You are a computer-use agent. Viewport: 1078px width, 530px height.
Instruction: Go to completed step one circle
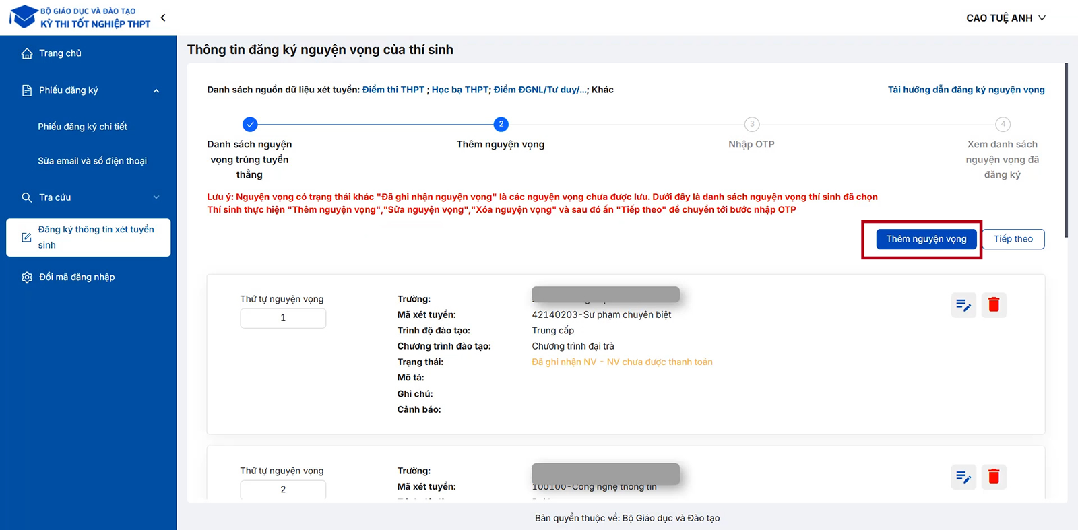tap(250, 124)
